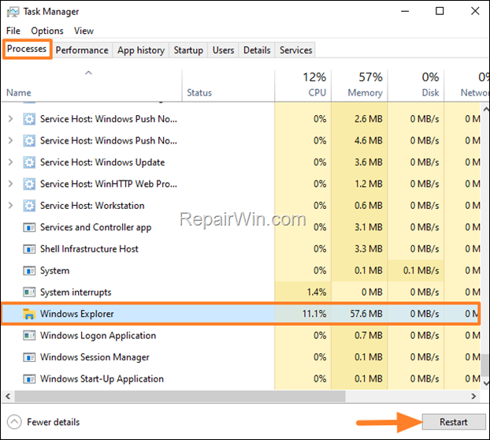The image size is (490, 440).
Task: Select the System interrupts row
Action: click(x=240, y=292)
